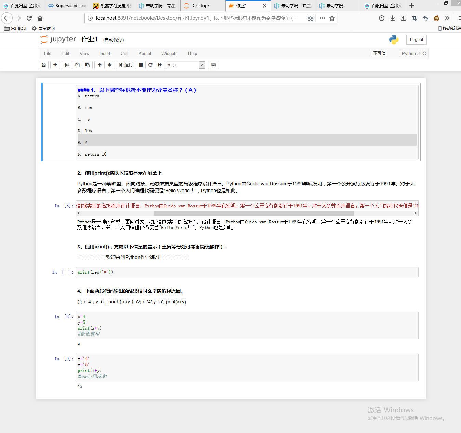The image size is (461, 433).
Task: Open the 常用网址 bookmarks folder
Action: coord(16,28)
